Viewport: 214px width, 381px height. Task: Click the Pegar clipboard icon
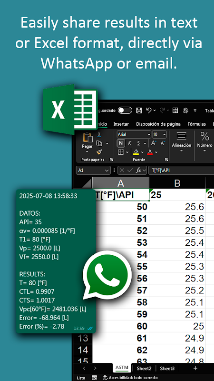pyautogui.click(x=88, y=138)
